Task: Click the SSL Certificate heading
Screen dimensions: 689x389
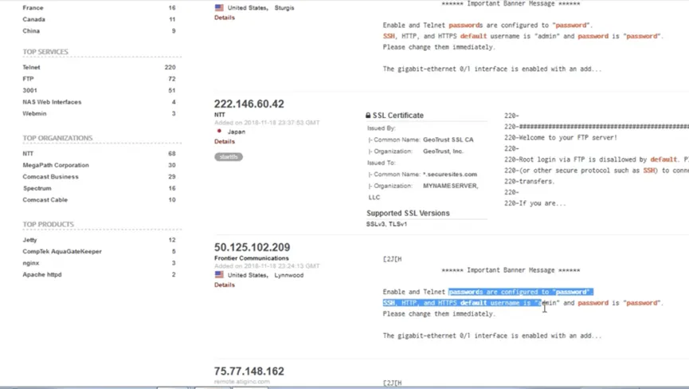Action: point(398,115)
